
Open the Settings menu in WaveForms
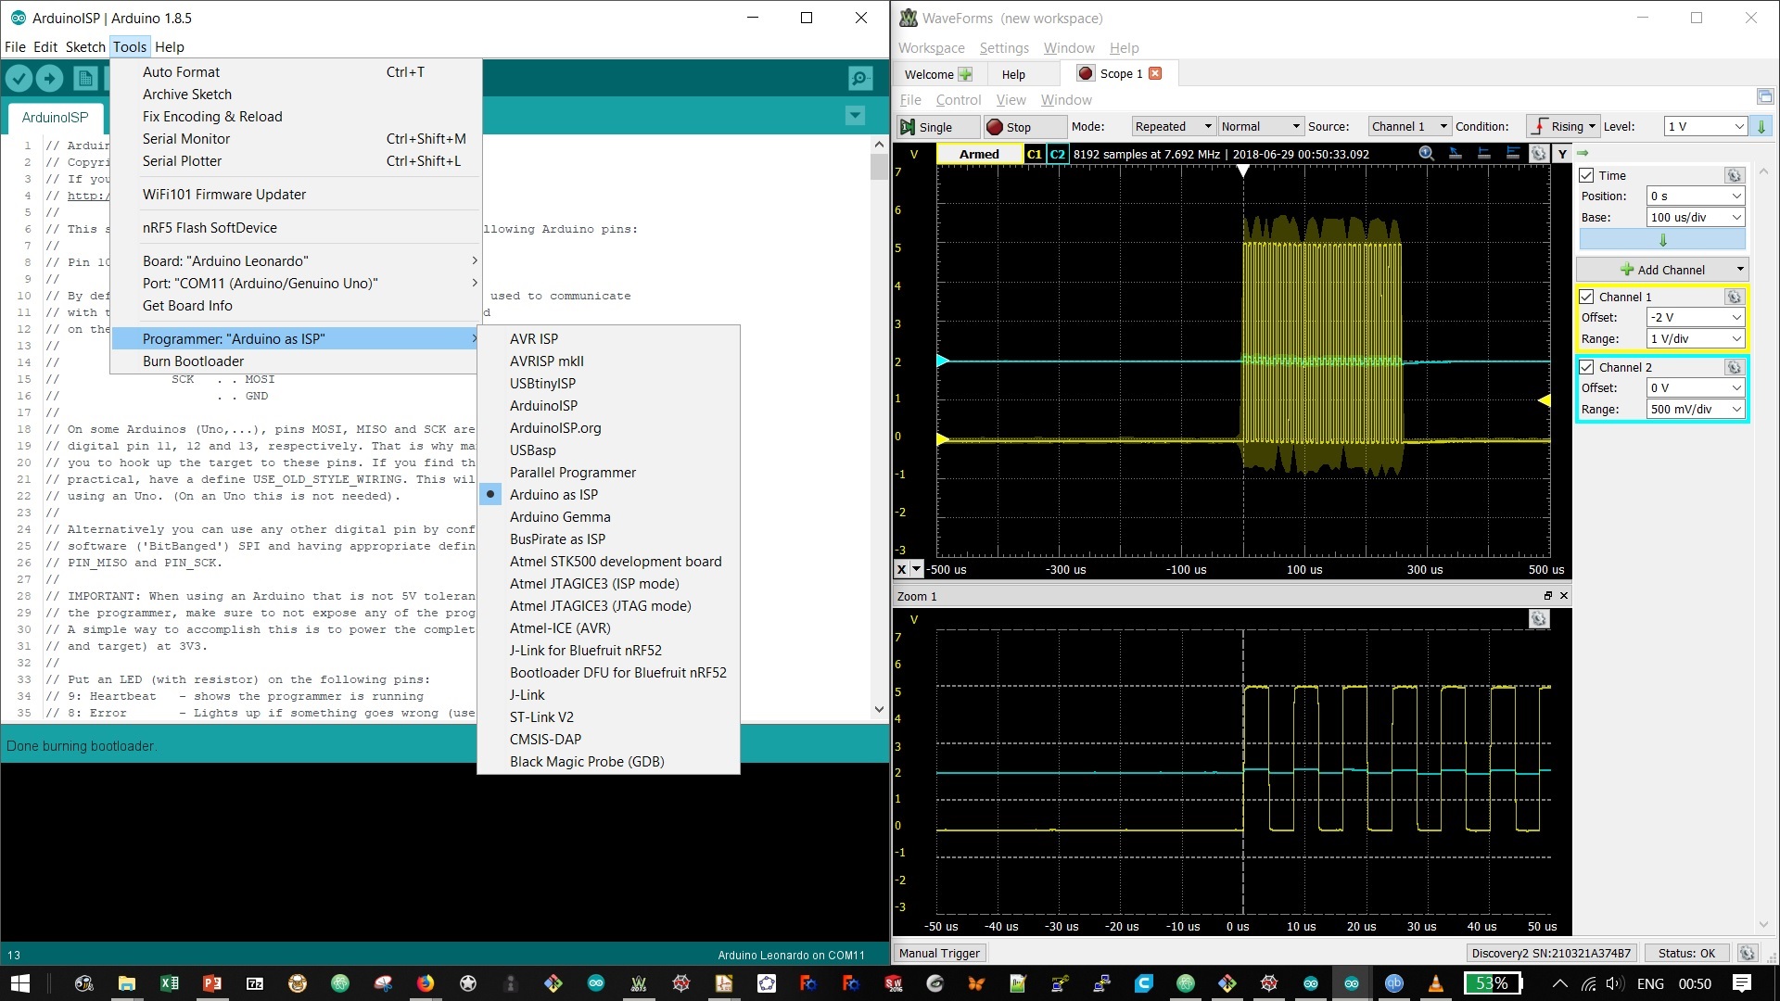[x=1004, y=47]
